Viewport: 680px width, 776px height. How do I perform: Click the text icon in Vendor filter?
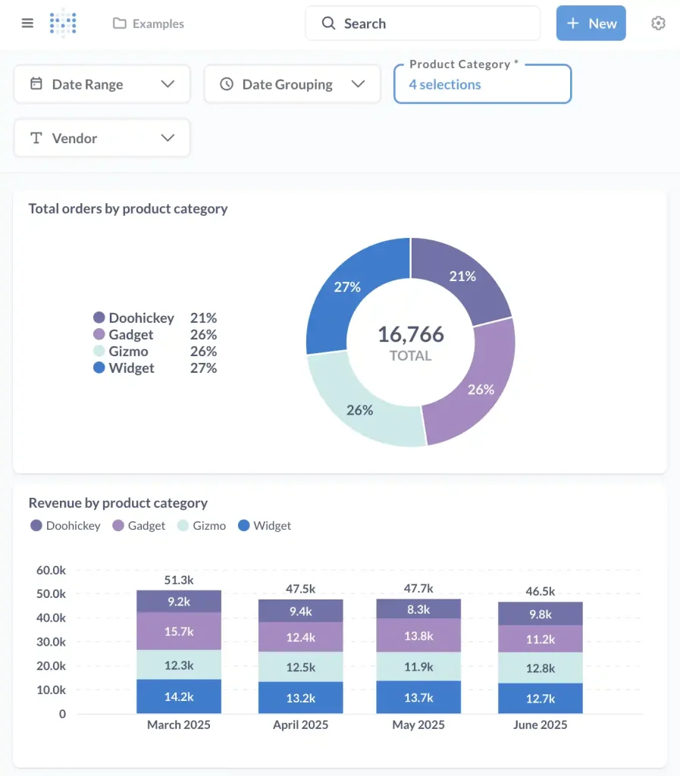click(36, 138)
